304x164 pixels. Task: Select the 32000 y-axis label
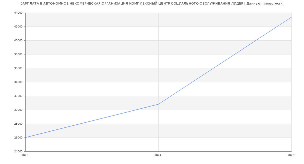coord(19,96)
